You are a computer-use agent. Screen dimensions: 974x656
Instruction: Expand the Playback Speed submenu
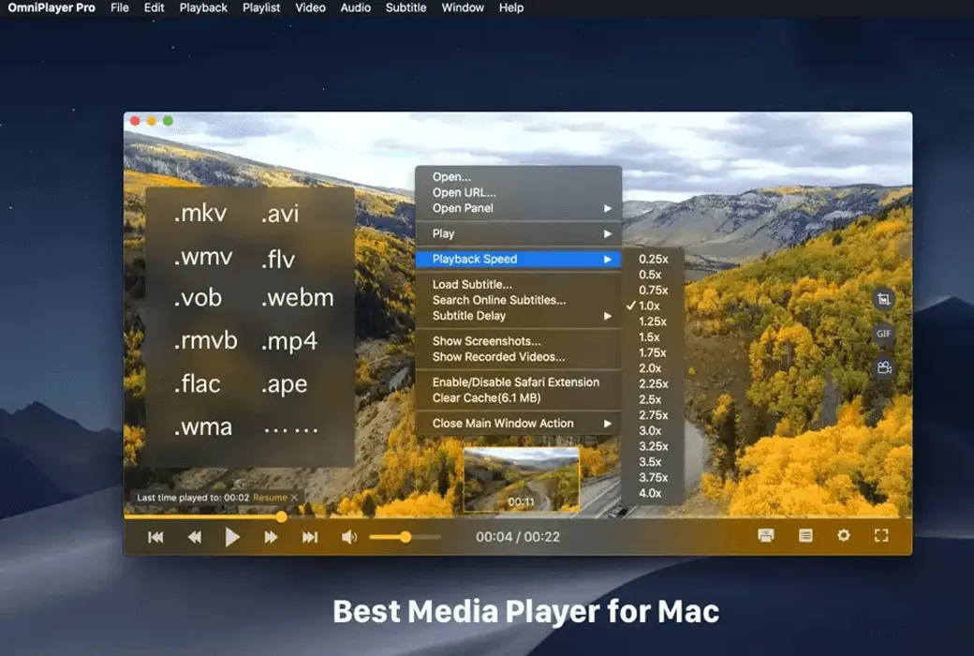tap(518, 259)
